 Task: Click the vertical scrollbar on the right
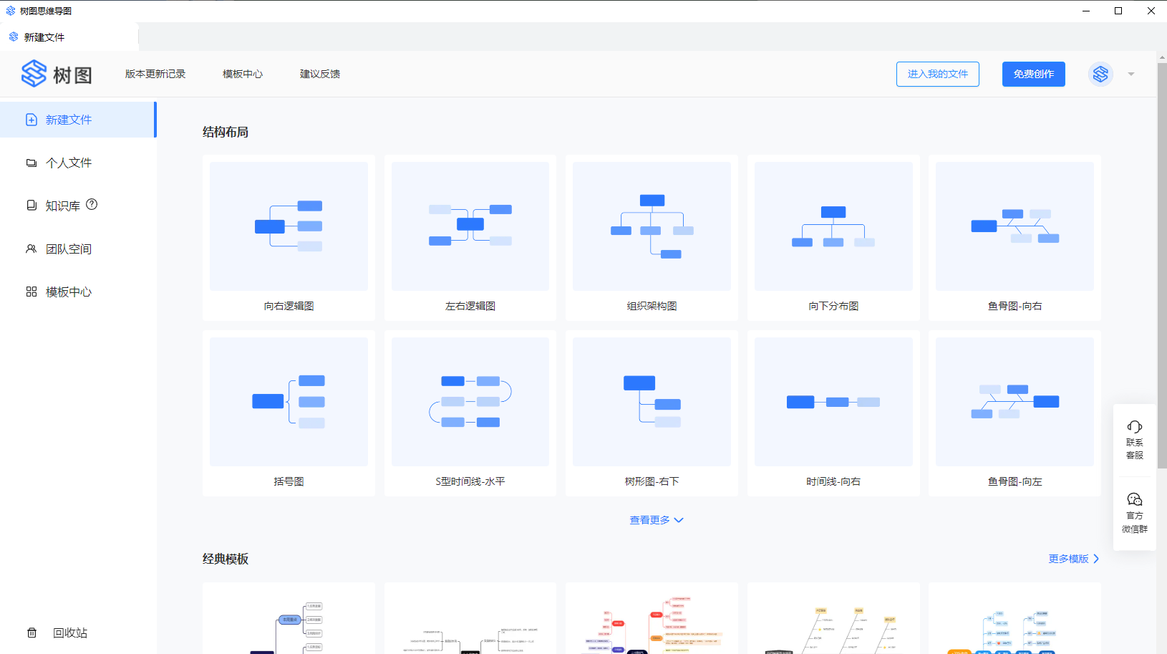coord(1161,265)
